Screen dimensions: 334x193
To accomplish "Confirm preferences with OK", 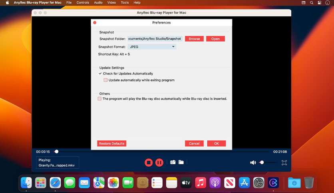I will click(217, 144).
